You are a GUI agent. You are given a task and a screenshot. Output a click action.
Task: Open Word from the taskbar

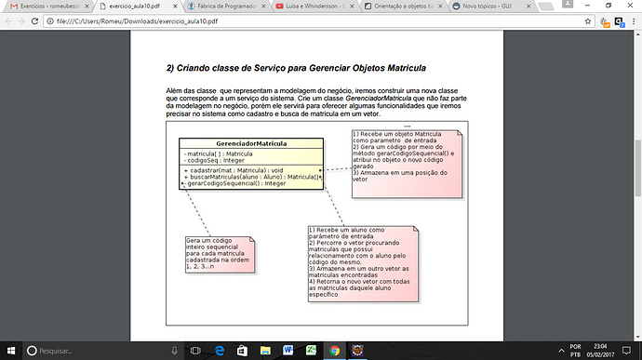pyautogui.click(x=288, y=351)
